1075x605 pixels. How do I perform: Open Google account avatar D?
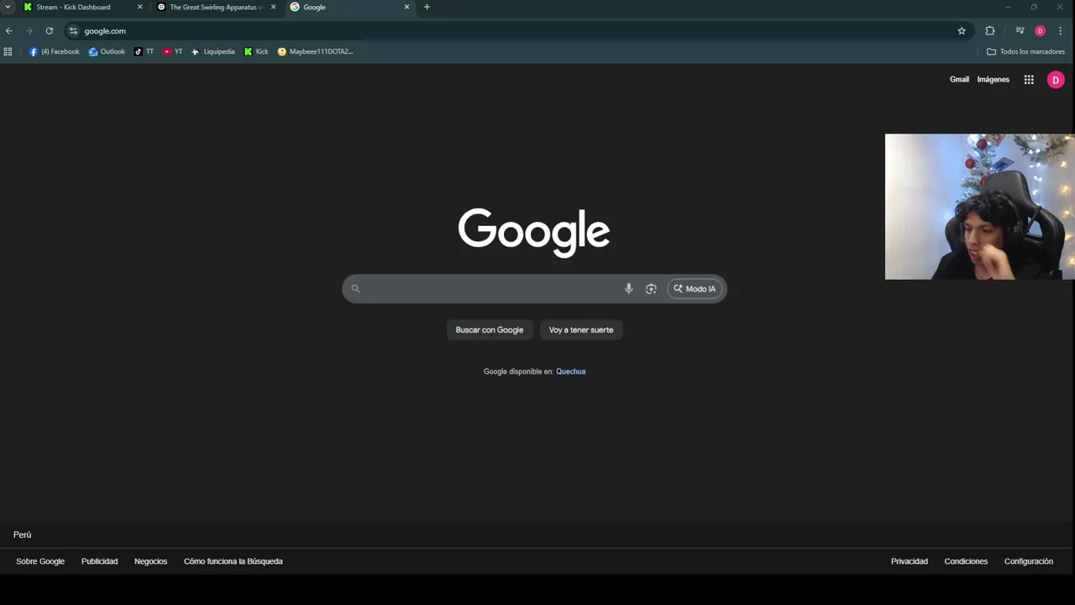(x=1056, y=80)
